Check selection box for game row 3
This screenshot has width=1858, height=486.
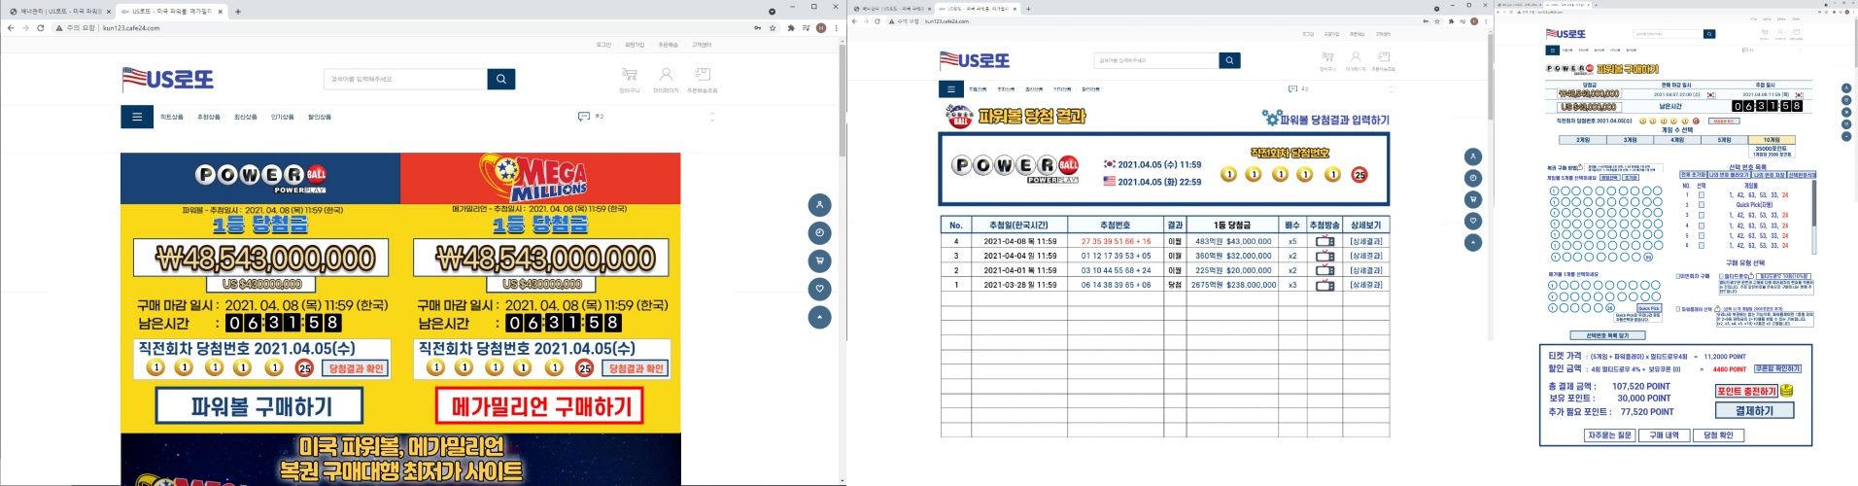[1701, 216]
